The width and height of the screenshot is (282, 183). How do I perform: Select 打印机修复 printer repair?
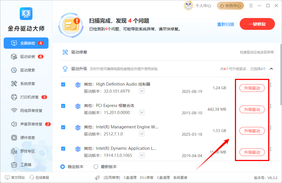coord(26,97)
